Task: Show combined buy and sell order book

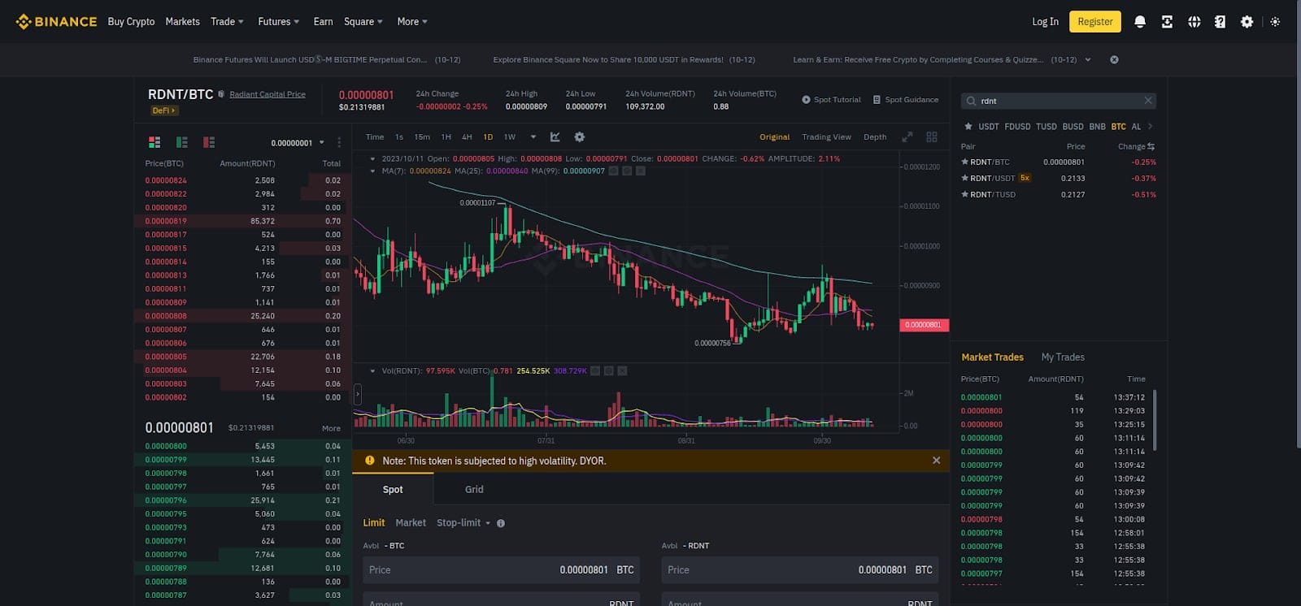Action: click(x=154, y=142)
